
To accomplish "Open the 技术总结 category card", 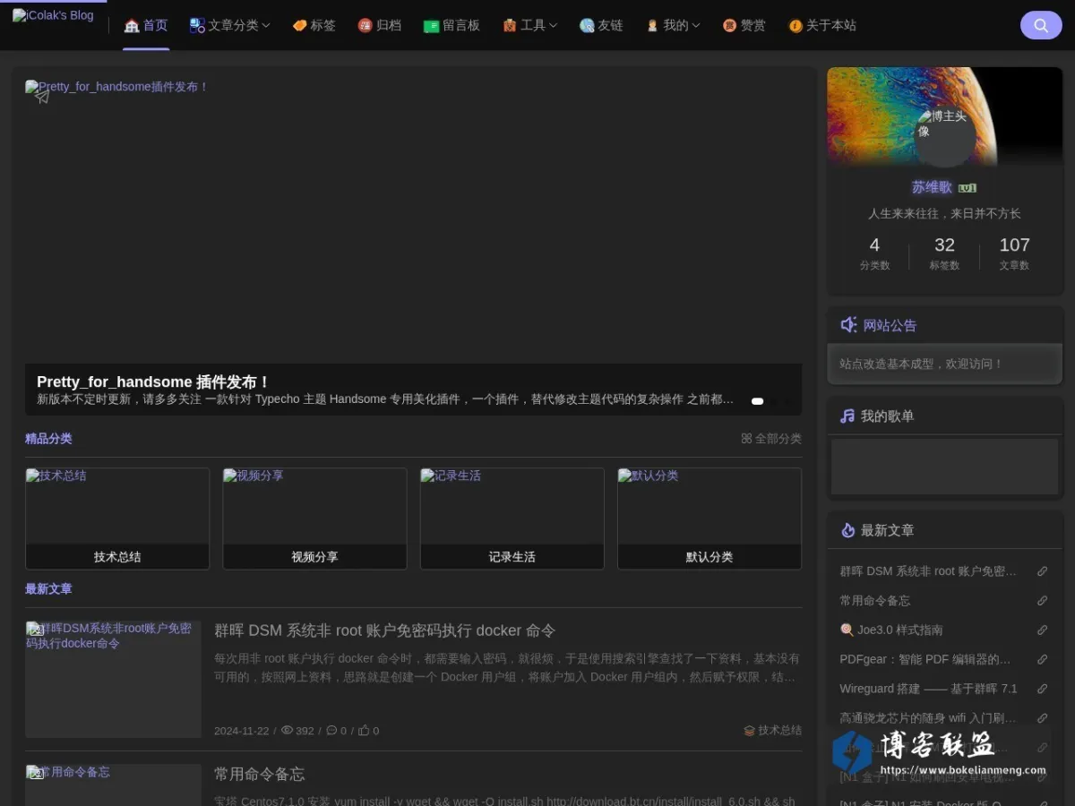I will [117, 519].
